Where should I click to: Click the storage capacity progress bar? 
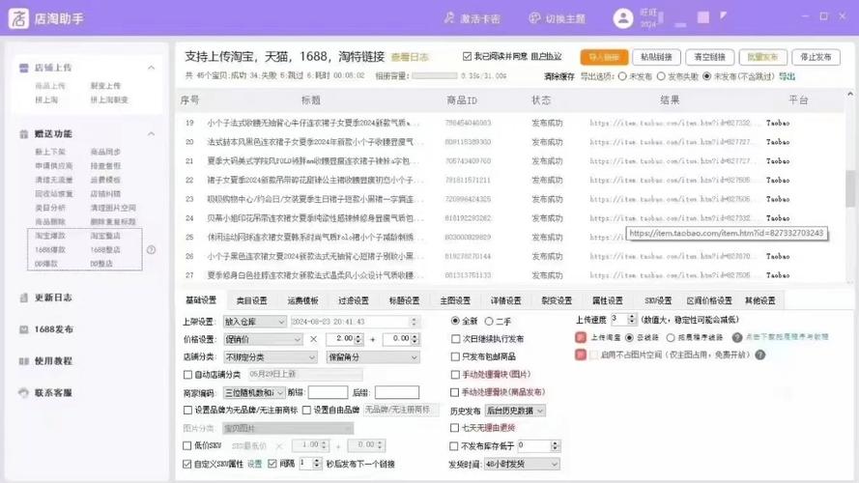pos(435,76)
